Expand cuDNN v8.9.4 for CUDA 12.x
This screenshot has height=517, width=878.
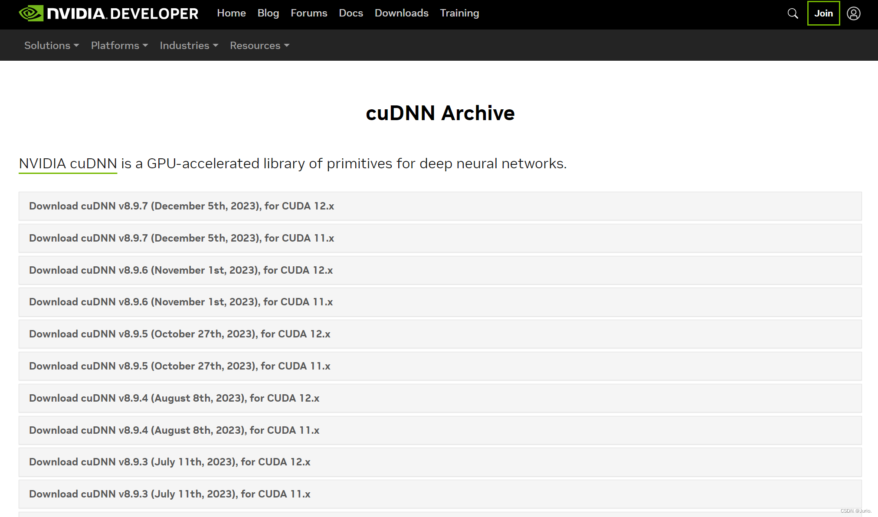pyautogui.click(x=440, y=398)
